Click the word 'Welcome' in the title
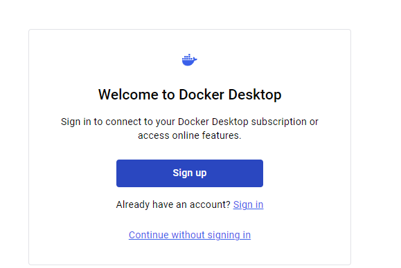The height and width of the screenshot is (268, 401). tap(128, 95)
